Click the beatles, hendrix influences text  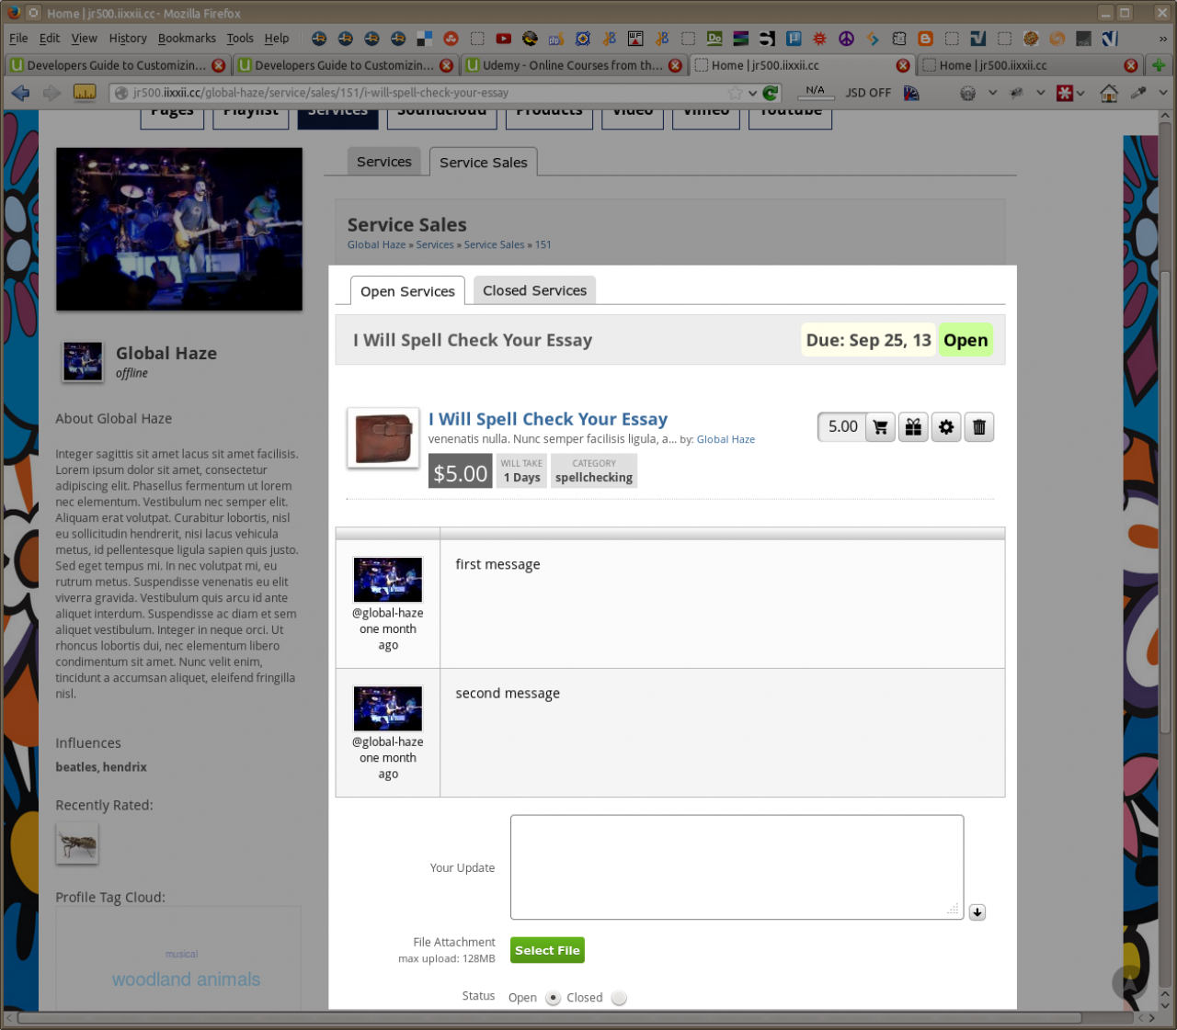(101, 767)
